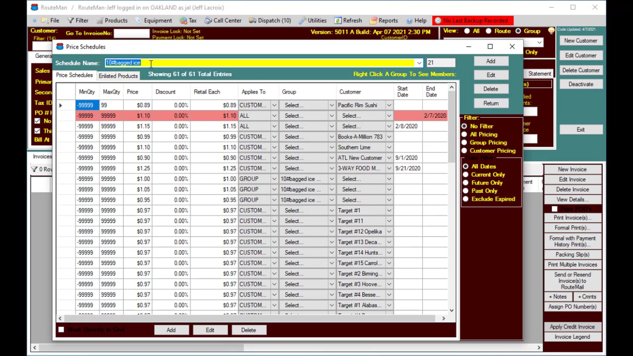Click the RouteMan app logo in title bar

(x=34, y=7)
